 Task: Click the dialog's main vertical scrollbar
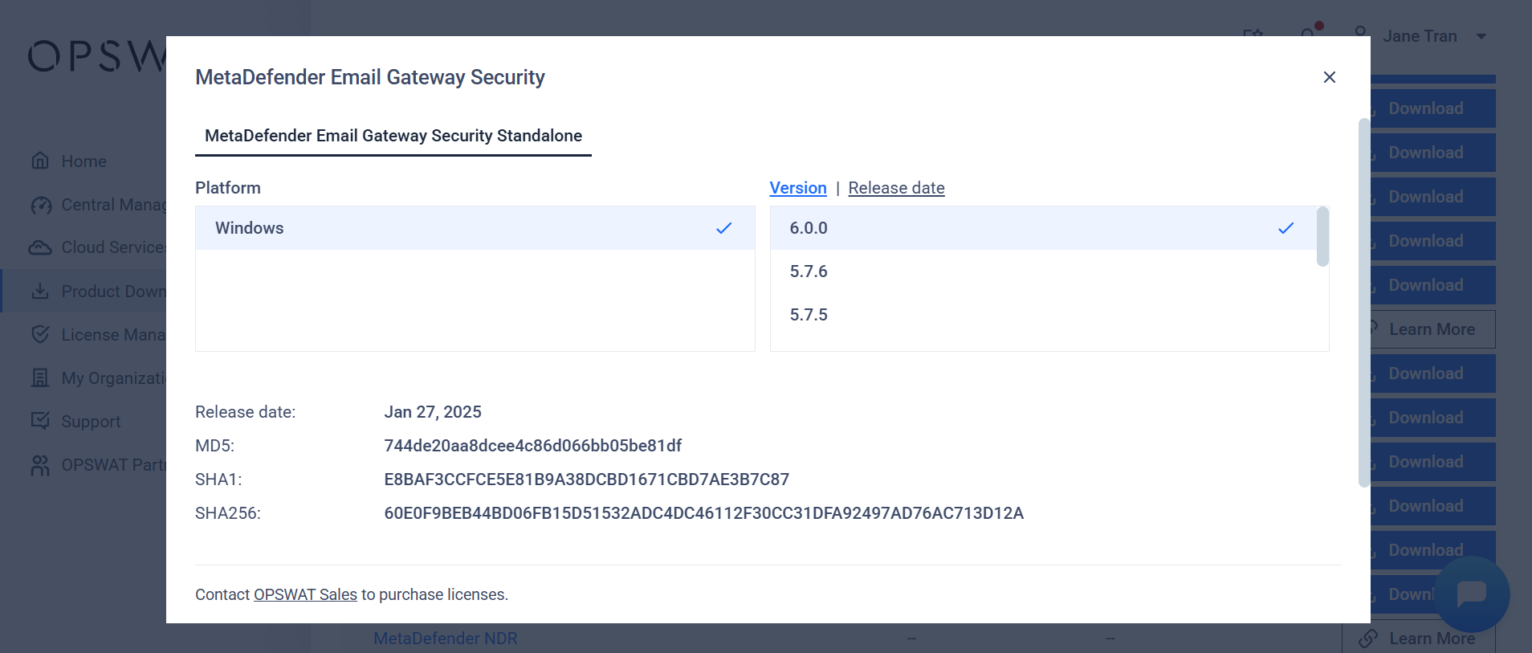tap(1363, 303)
